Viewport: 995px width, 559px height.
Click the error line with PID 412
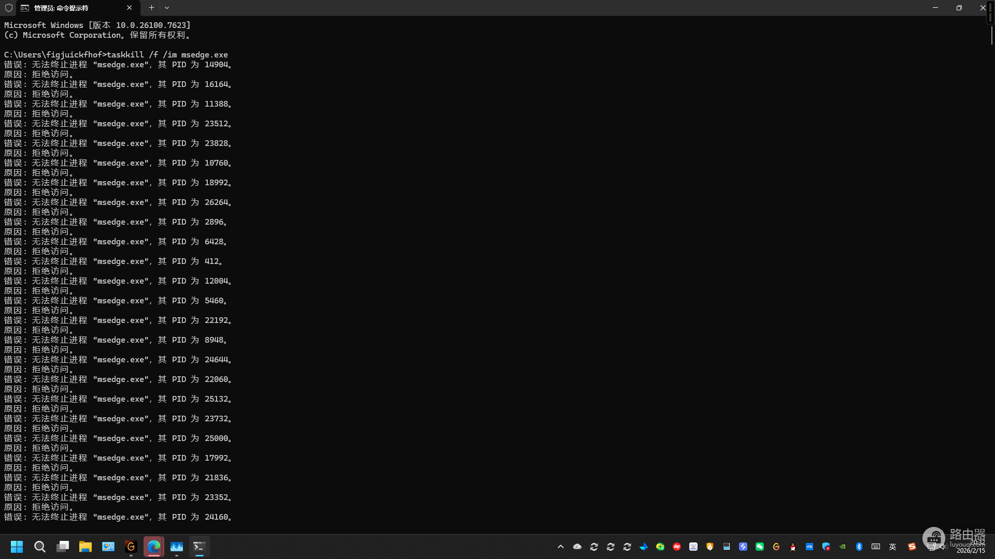pyautogui.click(x=113, y=261)
